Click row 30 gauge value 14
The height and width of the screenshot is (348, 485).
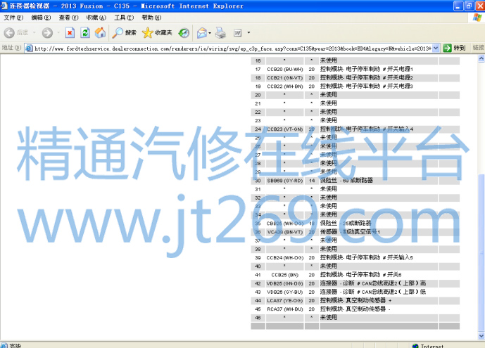pos(312,181)
